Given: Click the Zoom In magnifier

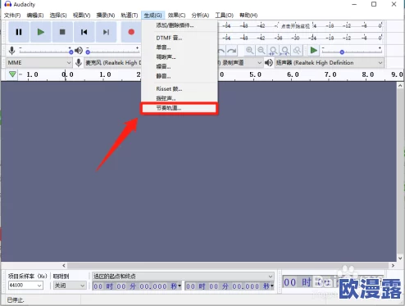Looking at the screenshot, I should tap(249, 51).
